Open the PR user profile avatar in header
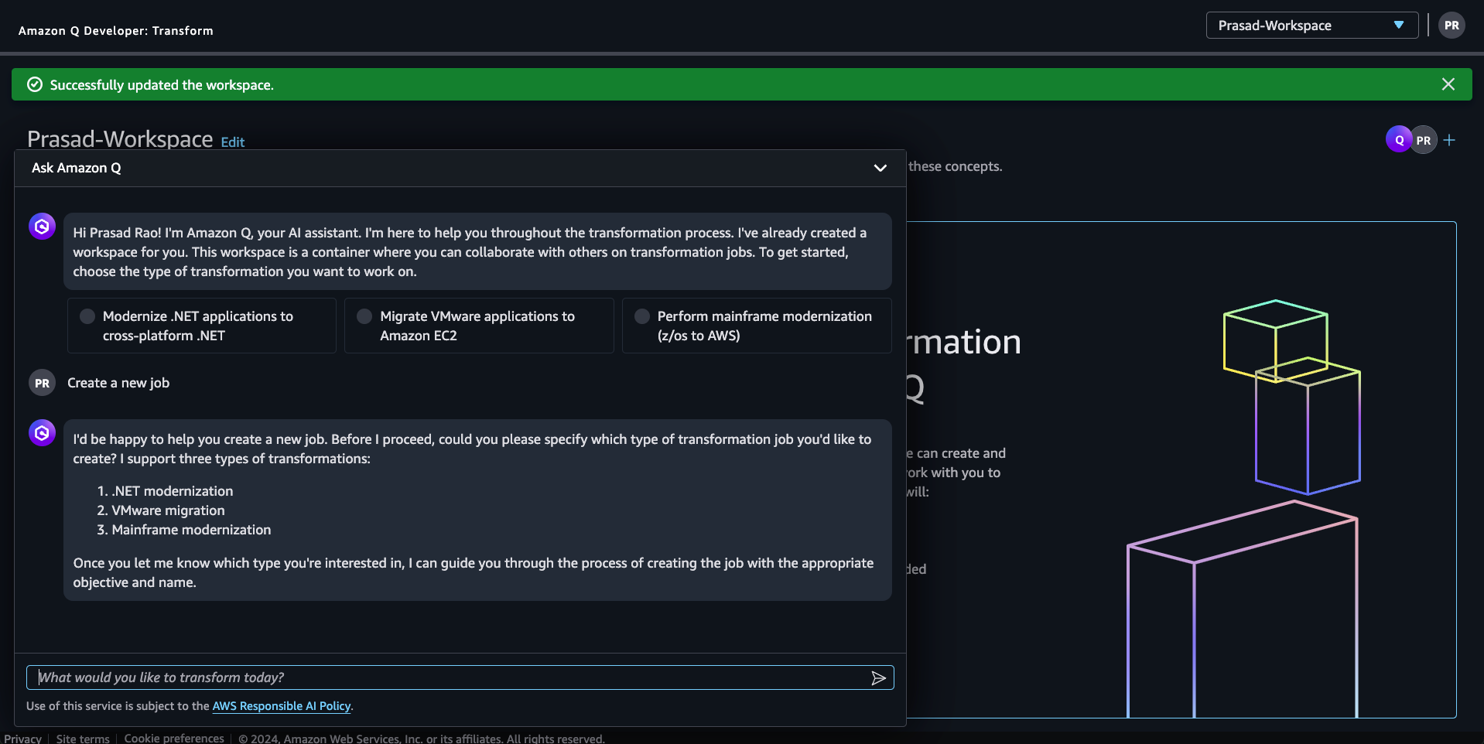1484x744 pixels. click(1452, 26)
